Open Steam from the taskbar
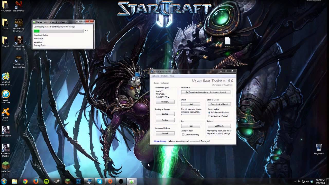This screenshot has height=185, width=329. coord(57,181)
